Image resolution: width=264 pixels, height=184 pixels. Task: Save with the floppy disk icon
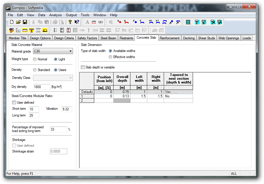point(25,22)
